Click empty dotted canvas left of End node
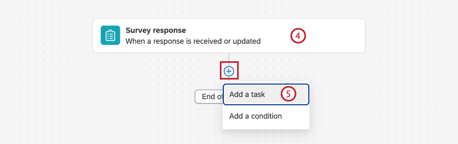The image size is (458, 144). point(135,97)
